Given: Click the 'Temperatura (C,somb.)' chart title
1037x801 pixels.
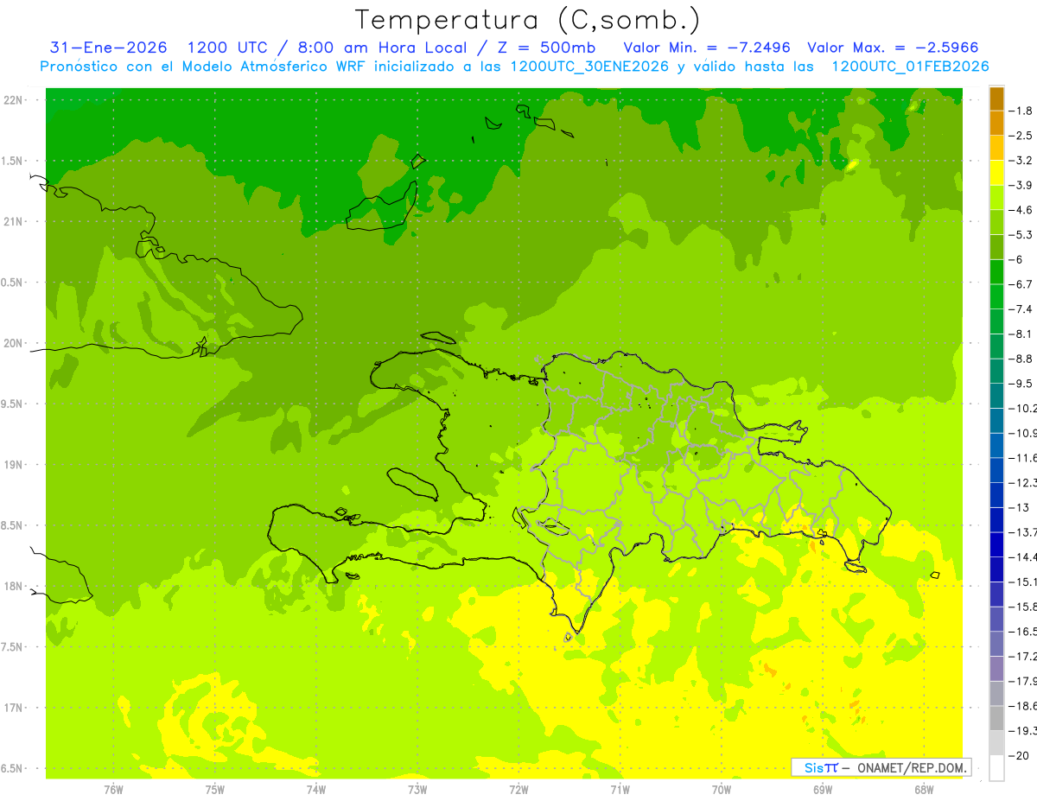Looking at the screenshot, I should 527,20.
